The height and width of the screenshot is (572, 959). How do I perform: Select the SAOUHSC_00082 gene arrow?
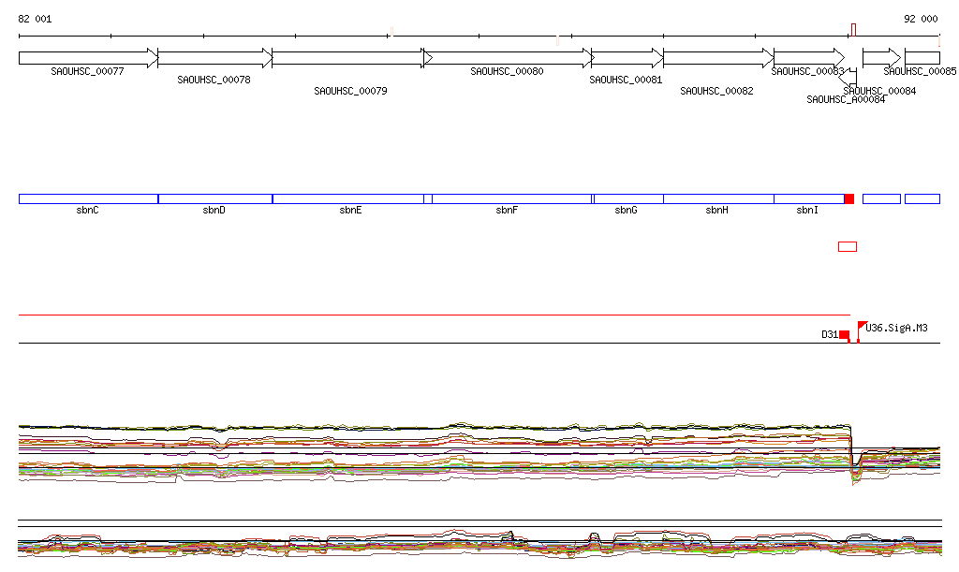717,58
